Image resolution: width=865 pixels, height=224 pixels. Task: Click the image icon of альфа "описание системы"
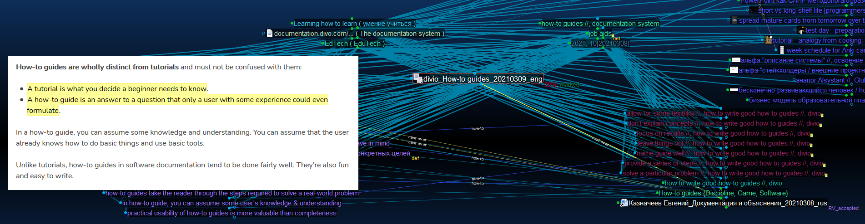point(736,60)
